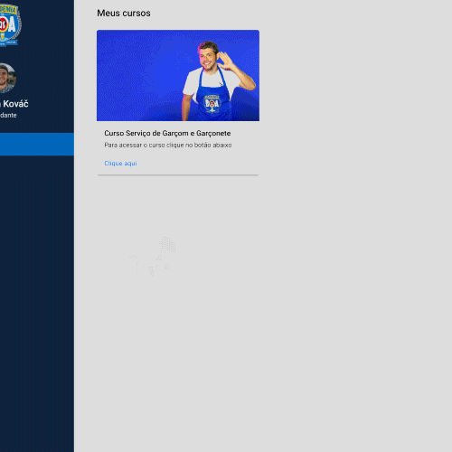
Task: Click the white t-shirt sleeve in banner photo
Action: 190,83
